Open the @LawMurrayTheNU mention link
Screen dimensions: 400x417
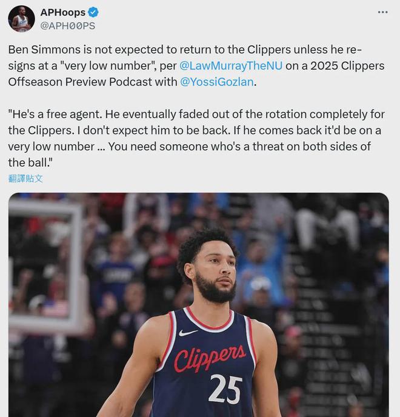coord(231,65)
